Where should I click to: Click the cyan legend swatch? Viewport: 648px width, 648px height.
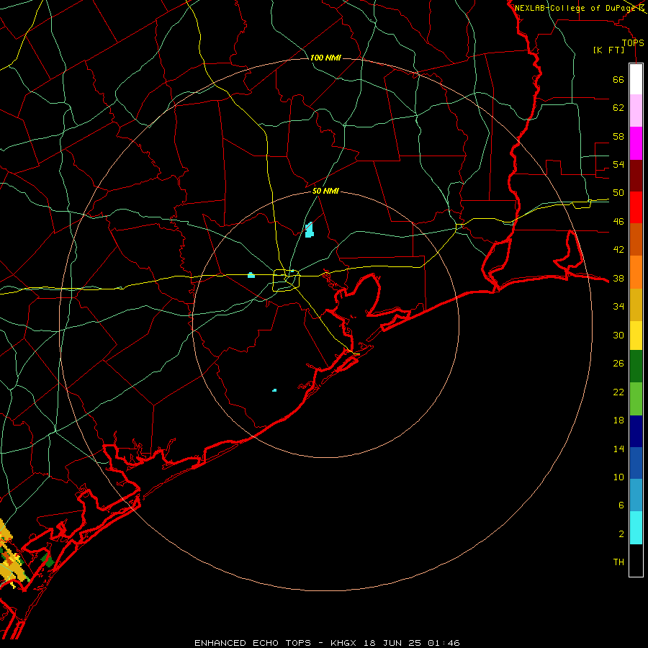point(636,528)
